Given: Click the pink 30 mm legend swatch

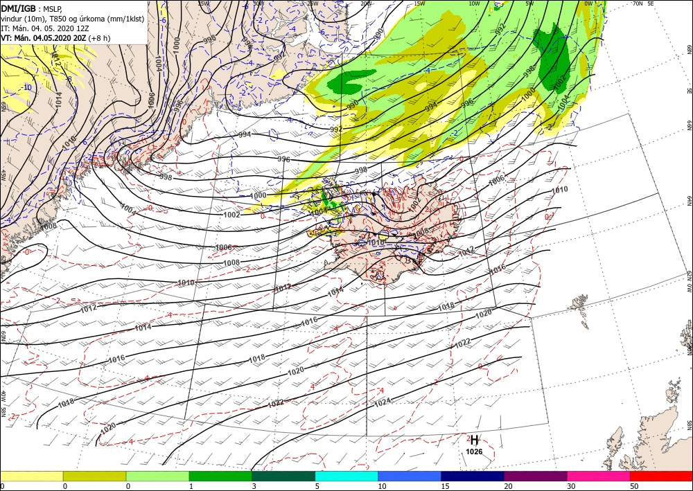Looking at the screenshot, I should point(599,476).
